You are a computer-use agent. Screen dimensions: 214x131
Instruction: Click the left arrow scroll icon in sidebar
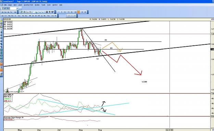pyautogui.click(x=1, y=38)
